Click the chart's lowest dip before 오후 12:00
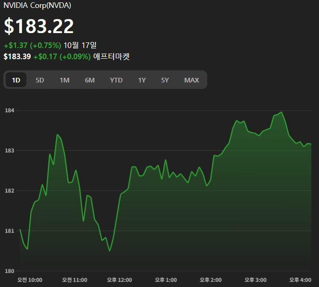Viewport: 319px width, 287px height. (109, 251)
